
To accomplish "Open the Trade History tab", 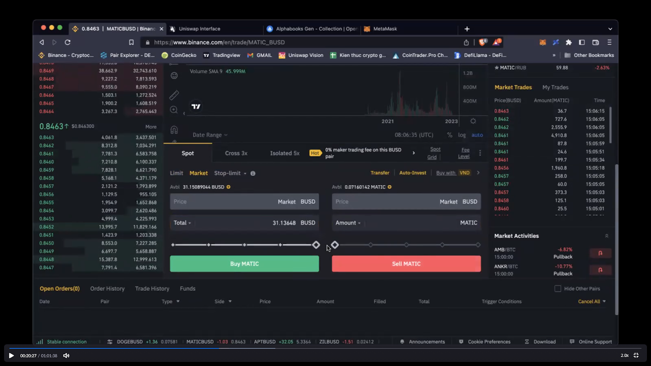I will point(152,289).
